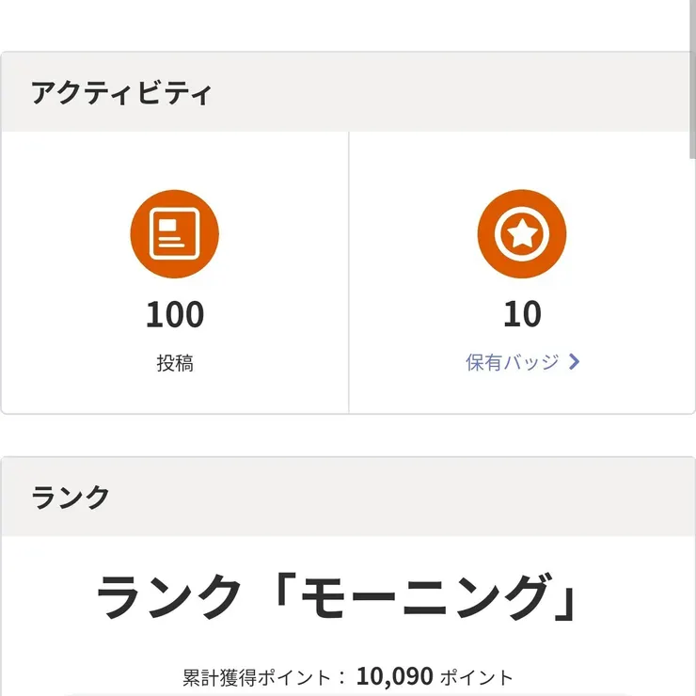Click the 累計獲得ポイント label

(257, 677)
